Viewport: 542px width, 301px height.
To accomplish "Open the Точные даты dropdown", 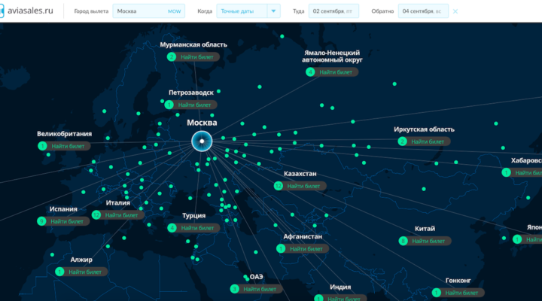I will (241, 11).
